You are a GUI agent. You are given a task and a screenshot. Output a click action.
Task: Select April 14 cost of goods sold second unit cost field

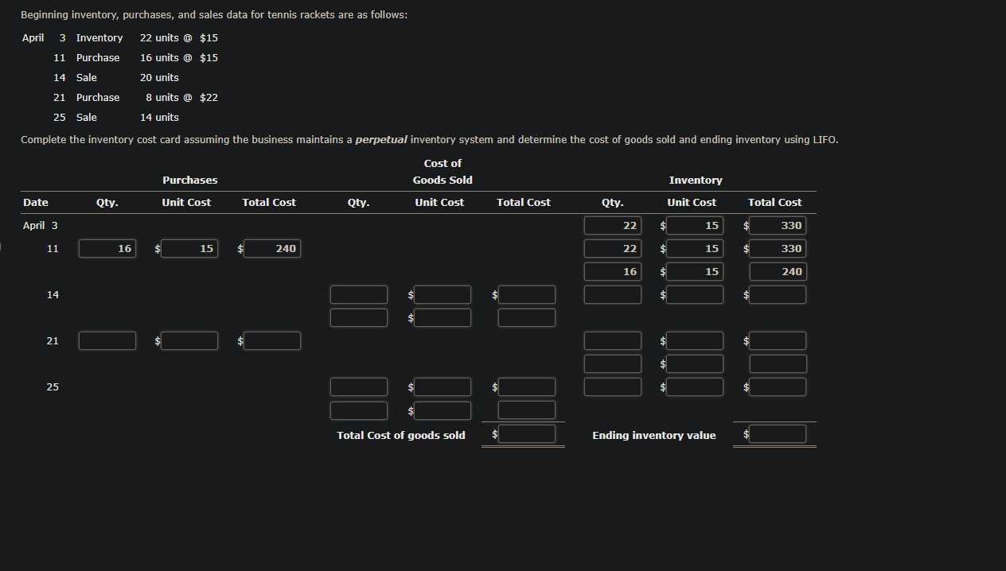443,318
